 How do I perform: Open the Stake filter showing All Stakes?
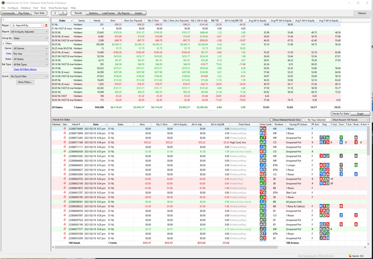coord(30,59)
